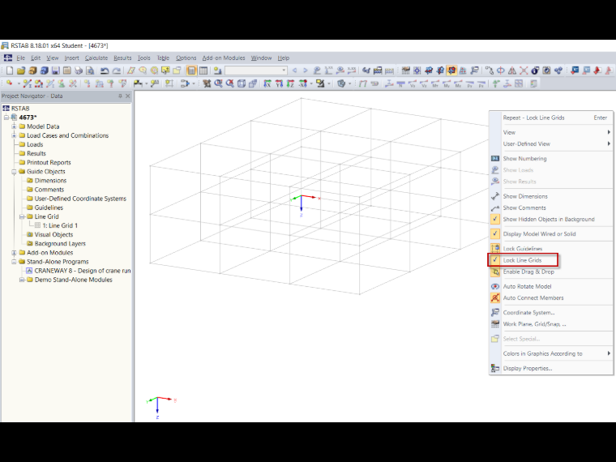The height and width of the screenshot is (462, 616).
Task: Click the axial force N results icon
Action: [x=400, y=83]
